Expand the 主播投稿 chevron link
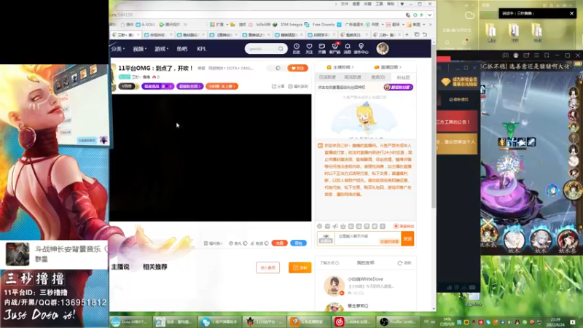Viewport: 583px width, 328px height. 340,67
